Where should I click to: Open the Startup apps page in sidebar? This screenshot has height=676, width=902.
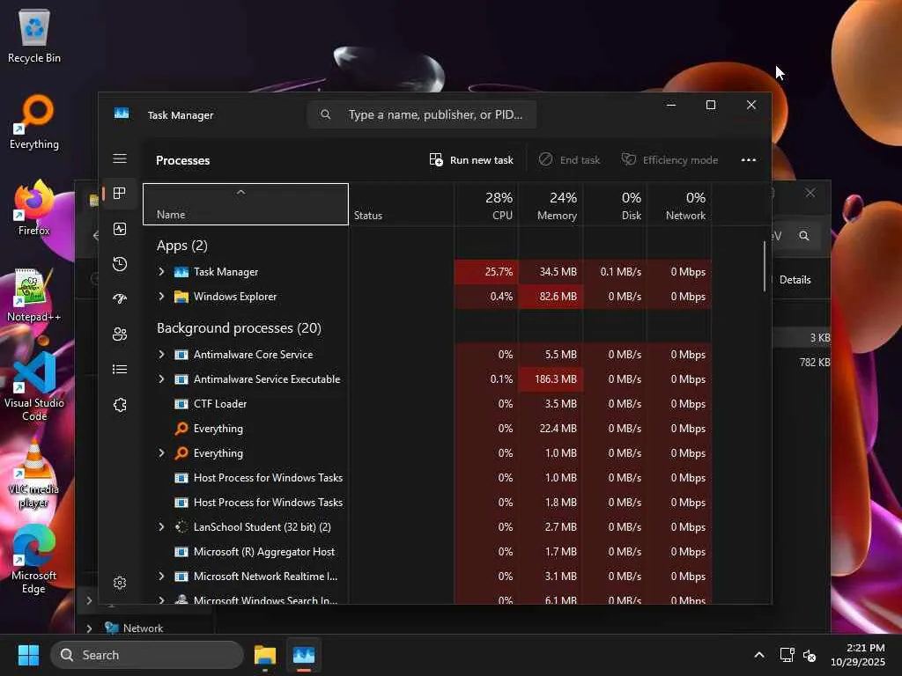[120, 298]
